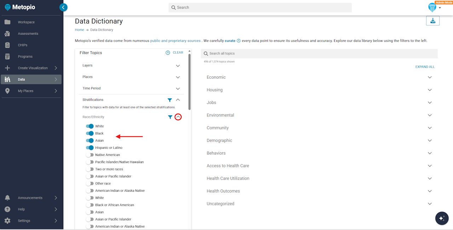Open public and proprietary sources link

click(176, 41)
